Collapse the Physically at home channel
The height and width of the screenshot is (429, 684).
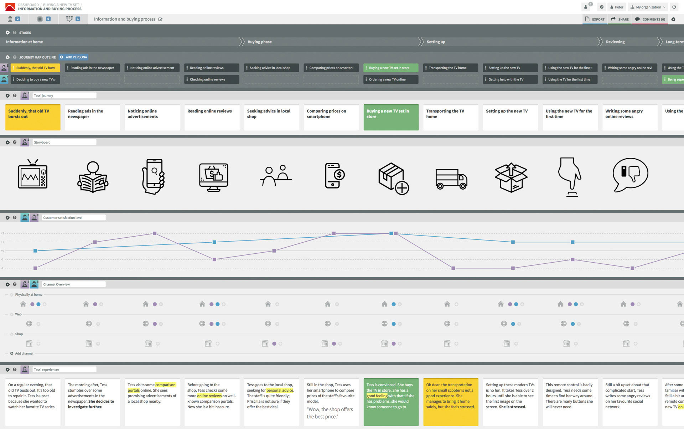tap(7, 295)
